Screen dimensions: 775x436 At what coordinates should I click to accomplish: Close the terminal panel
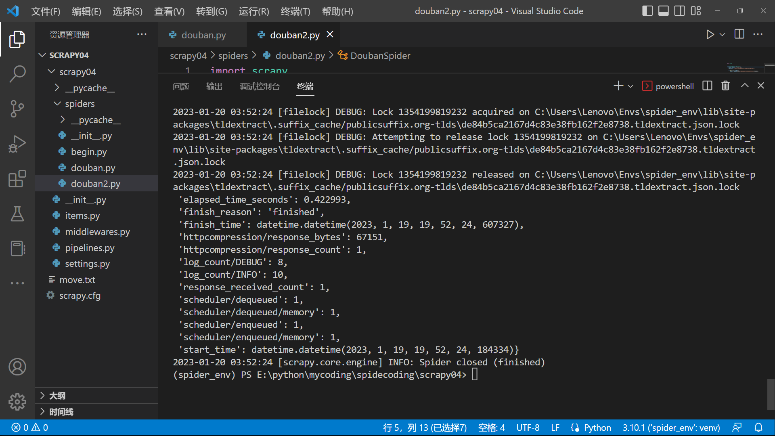coord(761,86)
